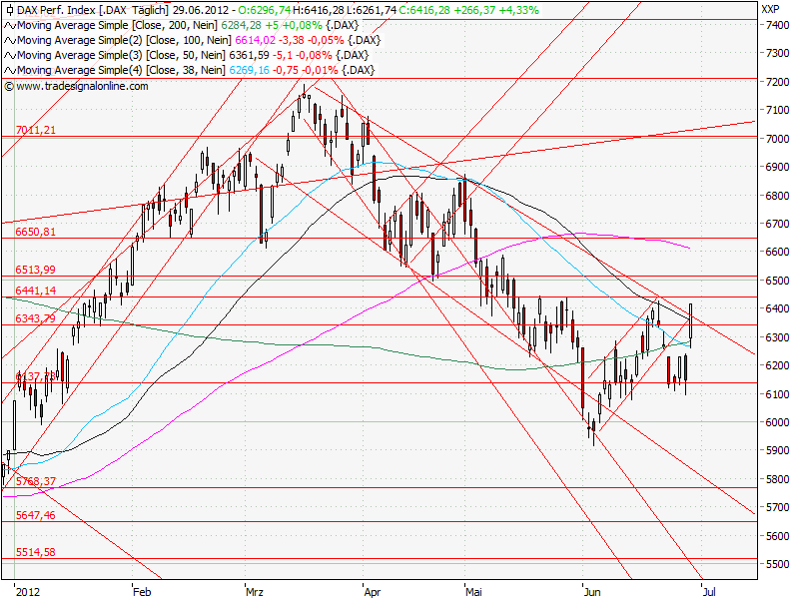Screen dimensions: 799x599
Task: Open the www.tradesignalonline.com link
Action: click(x=78, y=85)
